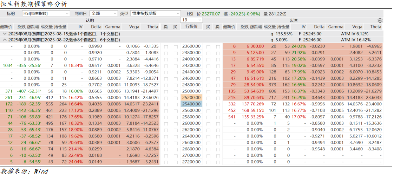
Task: Sort calls by 认购 Delta header
Action: pos(96,27)
